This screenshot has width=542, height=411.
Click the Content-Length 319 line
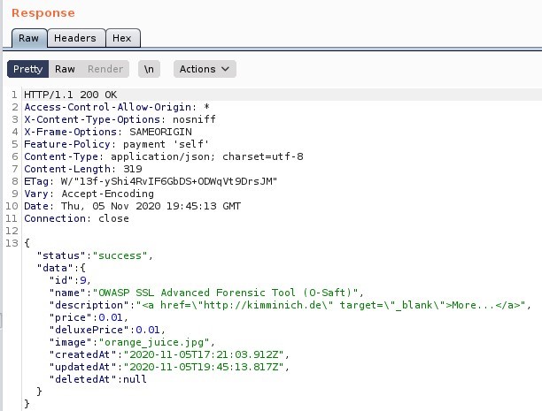tap(83, 169)
